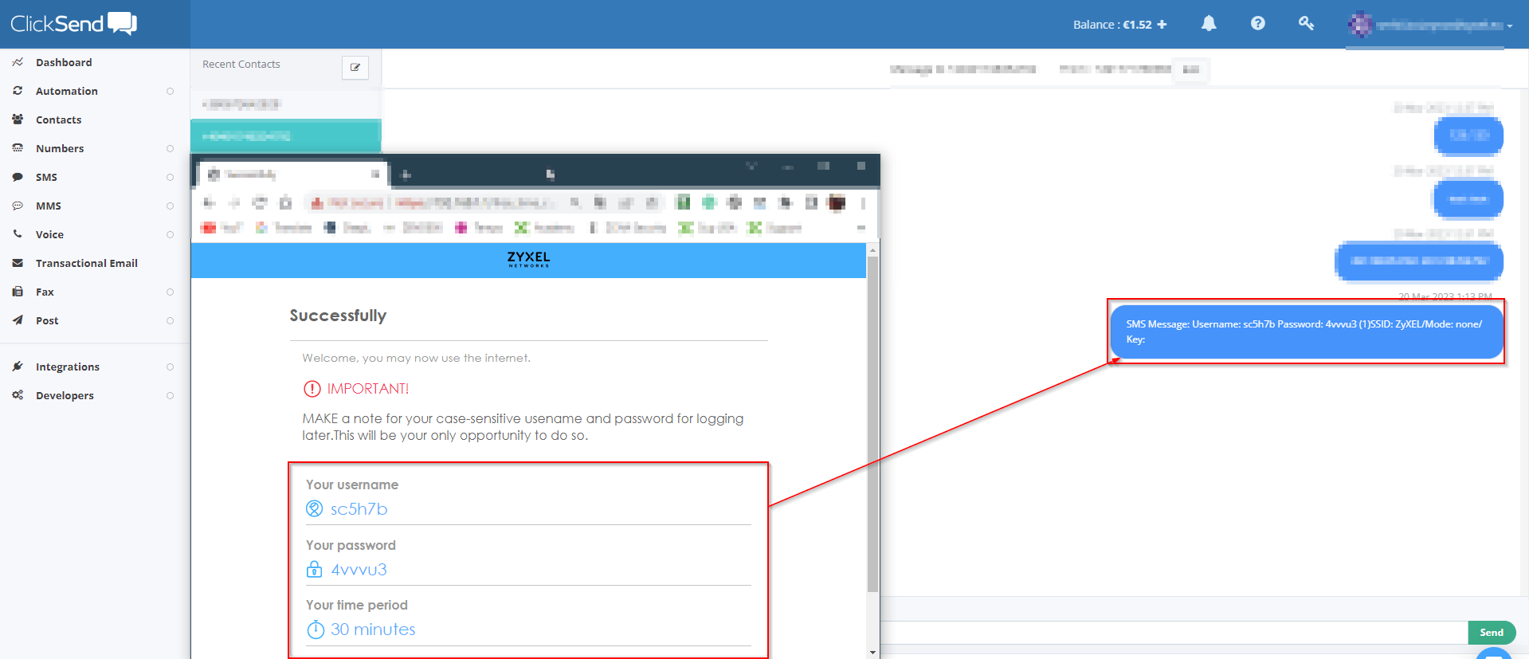Click the Recent Contacts heading
The height and width of the screenshot is (659, 1529).
click(x=241, y=65)
